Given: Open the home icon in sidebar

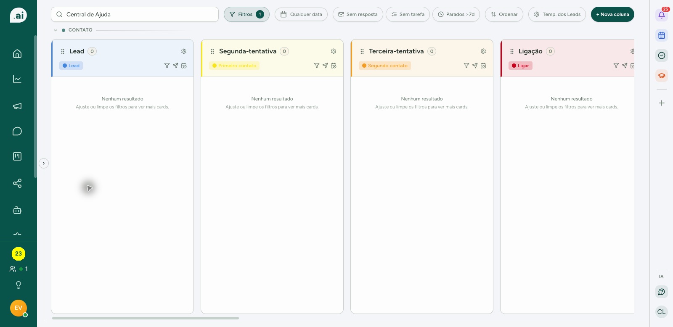Looking at the screenshot, I should pyautogui.click(x=17, y=54).
